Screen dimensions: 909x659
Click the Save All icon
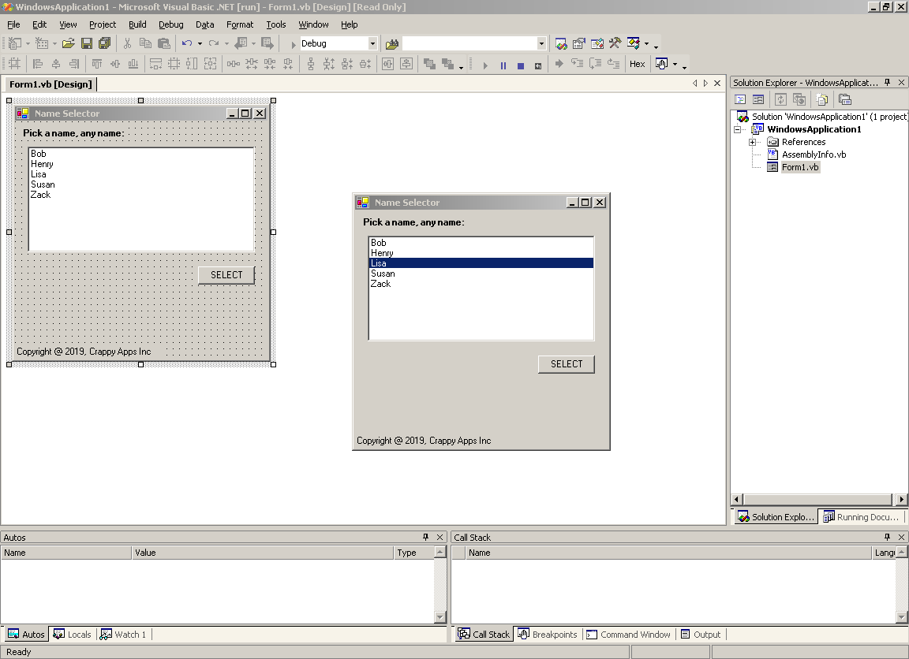tap(104, 43)
